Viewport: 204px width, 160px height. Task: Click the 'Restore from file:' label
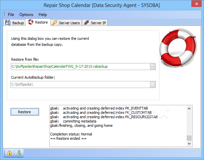coord(25,59)
